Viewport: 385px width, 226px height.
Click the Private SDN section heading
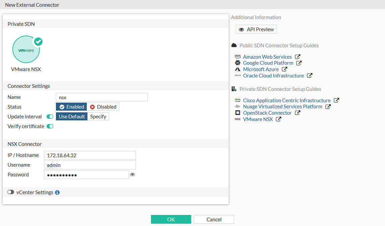click(x=21, y=24)
